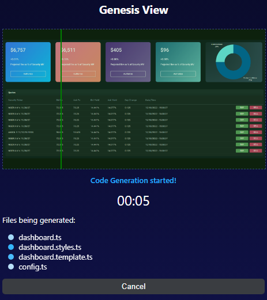Click the 00:05 elapsed timer
Viewport: 267px width, 300px height.
133,201
